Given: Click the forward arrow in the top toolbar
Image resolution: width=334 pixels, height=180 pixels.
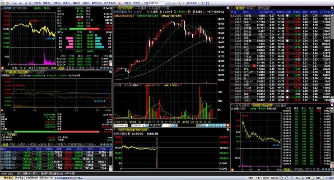Looking at the screenshot, I should (x=20, y=3).
